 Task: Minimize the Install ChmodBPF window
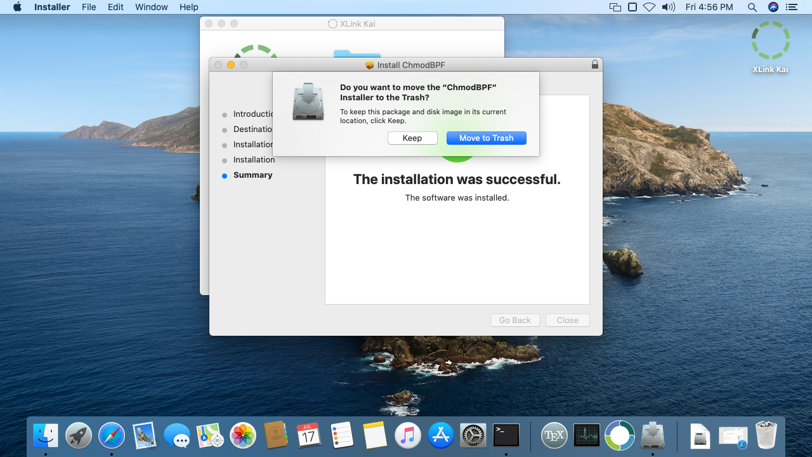point(231,65)
